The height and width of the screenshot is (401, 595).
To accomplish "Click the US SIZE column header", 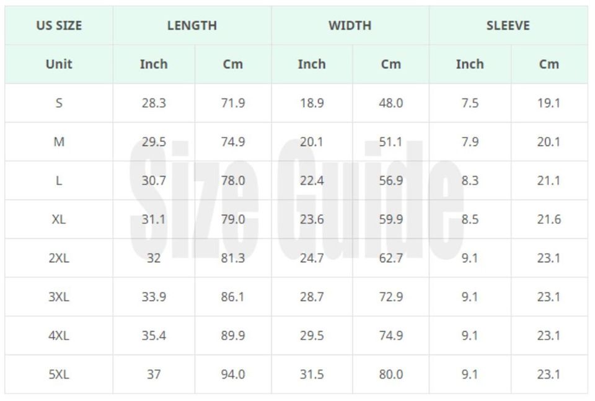I will click(x=59, y=25).
